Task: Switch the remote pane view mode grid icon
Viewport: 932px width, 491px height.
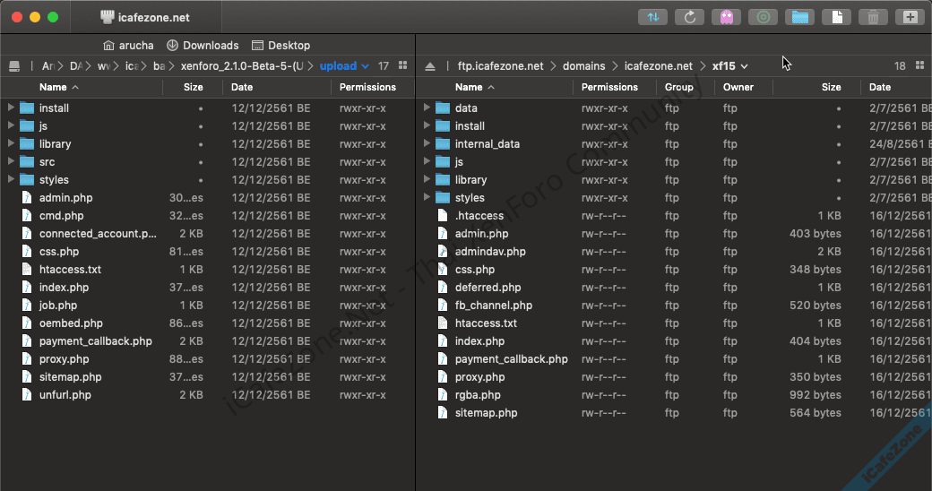Action: (919, 66)
